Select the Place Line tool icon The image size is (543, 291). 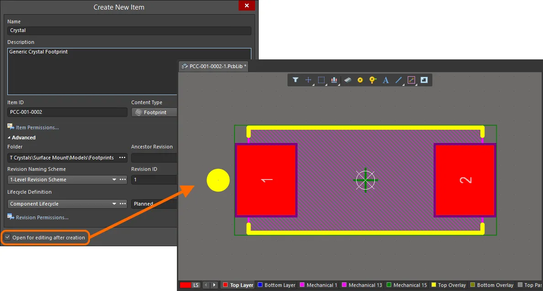(x=399, y=80)
